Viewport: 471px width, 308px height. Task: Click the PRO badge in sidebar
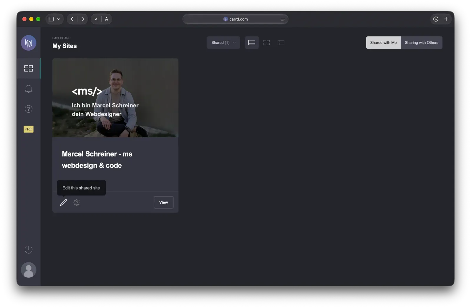click(29, 129)
